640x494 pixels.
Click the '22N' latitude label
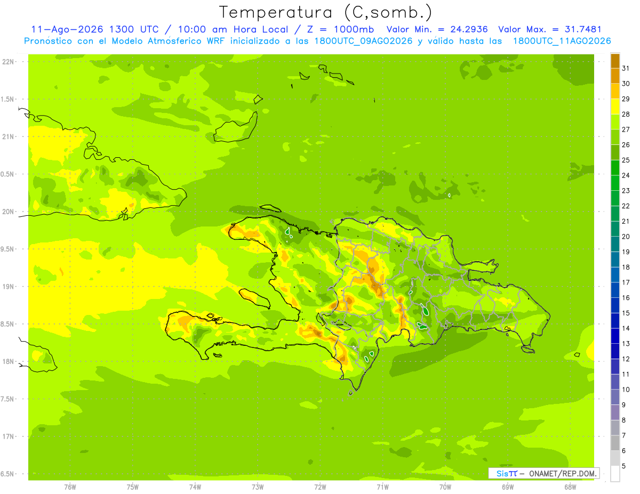[x=8, y=61]
